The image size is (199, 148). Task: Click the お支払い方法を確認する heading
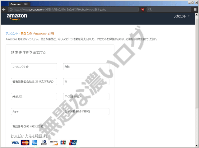pos(30,136)
